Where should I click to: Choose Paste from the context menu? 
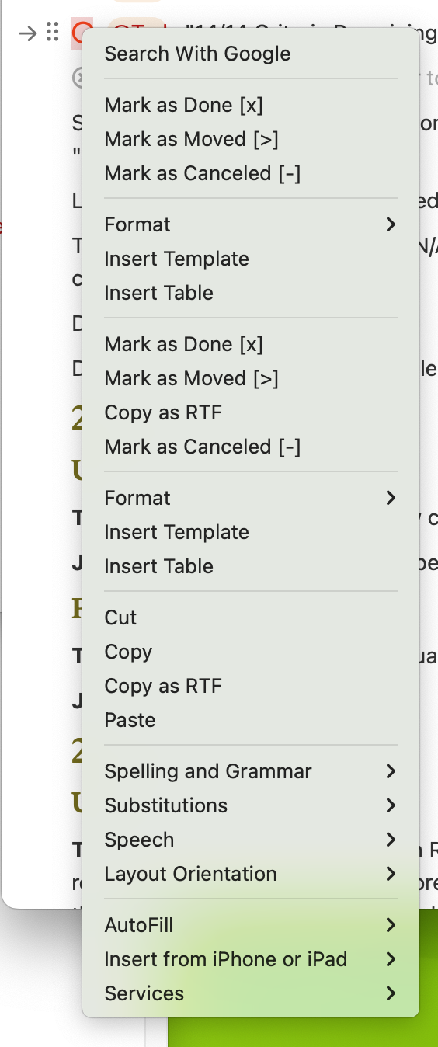pos(130,720)
